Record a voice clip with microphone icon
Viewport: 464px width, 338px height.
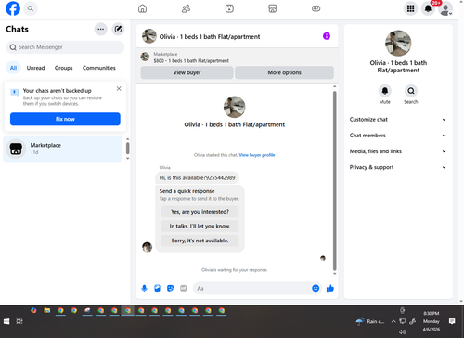pos(144,289)
